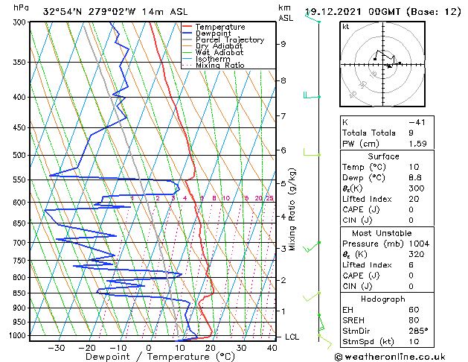Screen dimensions: 468x362
Task: Click the -30 temperature axis label
Action: [x=56, y=348]
